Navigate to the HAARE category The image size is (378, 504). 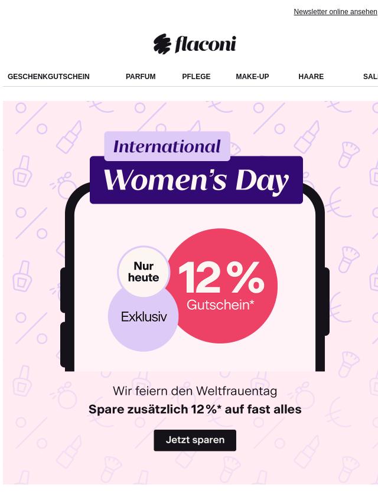pos(311,77)
